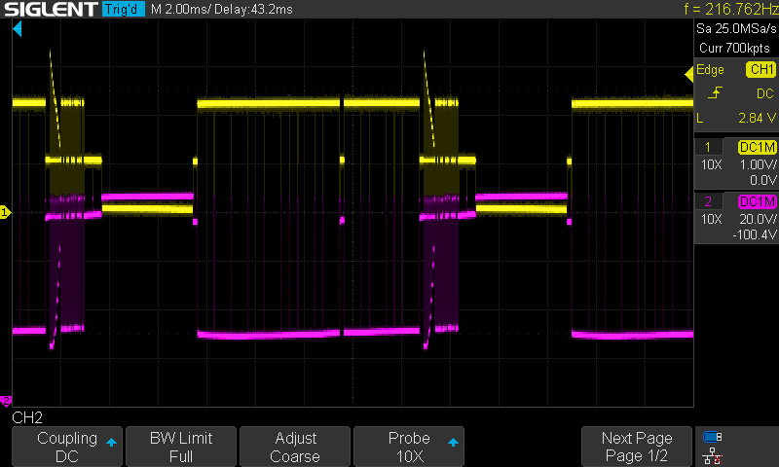Click channel 2 scale 20.0V/ value
The height and width of the screenshot is (467, 779).
[758, 219]
